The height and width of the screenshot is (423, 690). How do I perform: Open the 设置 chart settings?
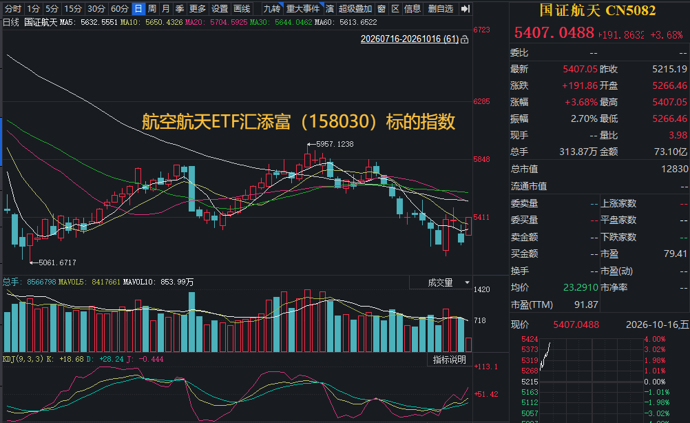point(220,9)
